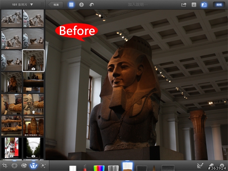Tap the 加入說明 caption field
228x171 pixels.
(138, 5)
